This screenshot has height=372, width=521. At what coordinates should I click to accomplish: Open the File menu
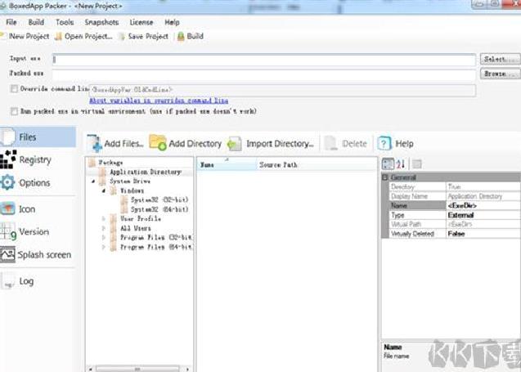[x=11, y=22]
